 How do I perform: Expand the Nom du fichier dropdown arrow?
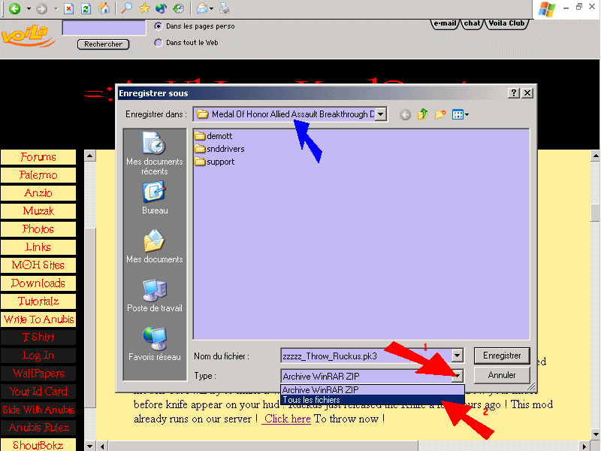click(x=457, y=356)
